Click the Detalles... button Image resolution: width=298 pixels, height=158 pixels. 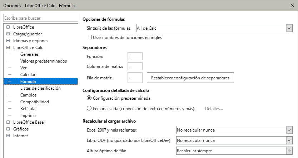[x=214, y=109]
